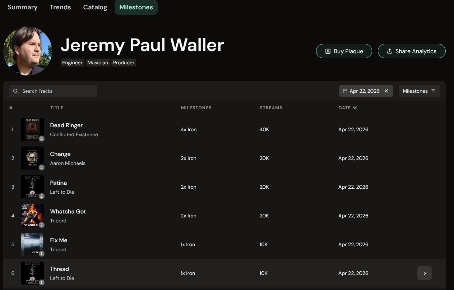Viewport: 454px width, 290px height.
Task: Click the Buy Plaque button
Action: [344, 51]
